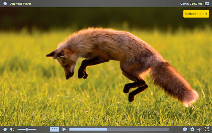Click the Game: CoolCmd label

click(x=191, y=4)
